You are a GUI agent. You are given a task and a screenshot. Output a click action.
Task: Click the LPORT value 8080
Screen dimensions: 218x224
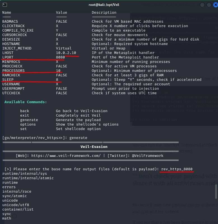[x=60, y=57]
